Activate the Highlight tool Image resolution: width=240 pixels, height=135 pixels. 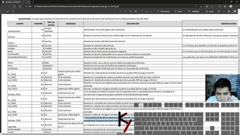(x=193, y=11)
